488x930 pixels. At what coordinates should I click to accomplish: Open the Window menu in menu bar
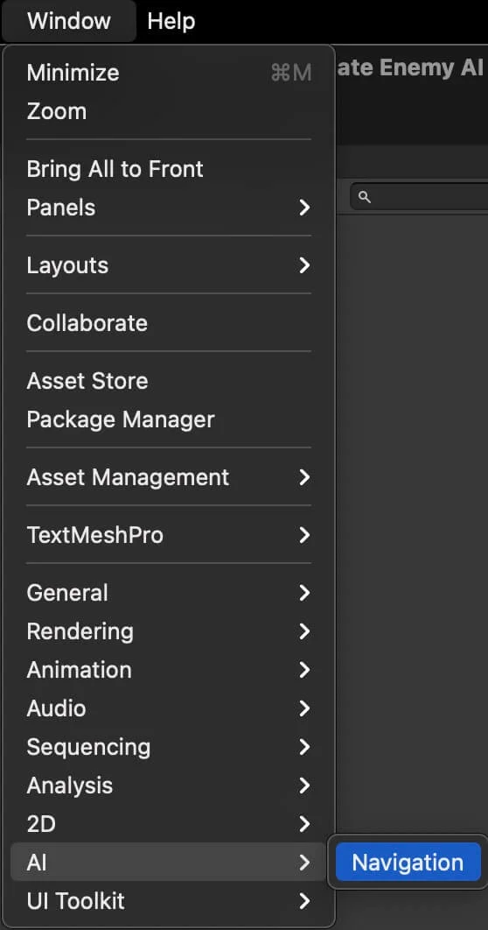[x=69, y=21]
